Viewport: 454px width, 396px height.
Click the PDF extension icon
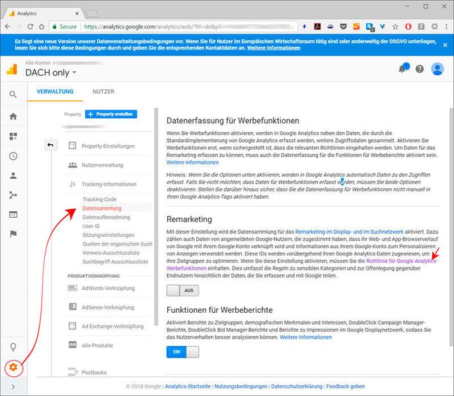coord(317,26)
